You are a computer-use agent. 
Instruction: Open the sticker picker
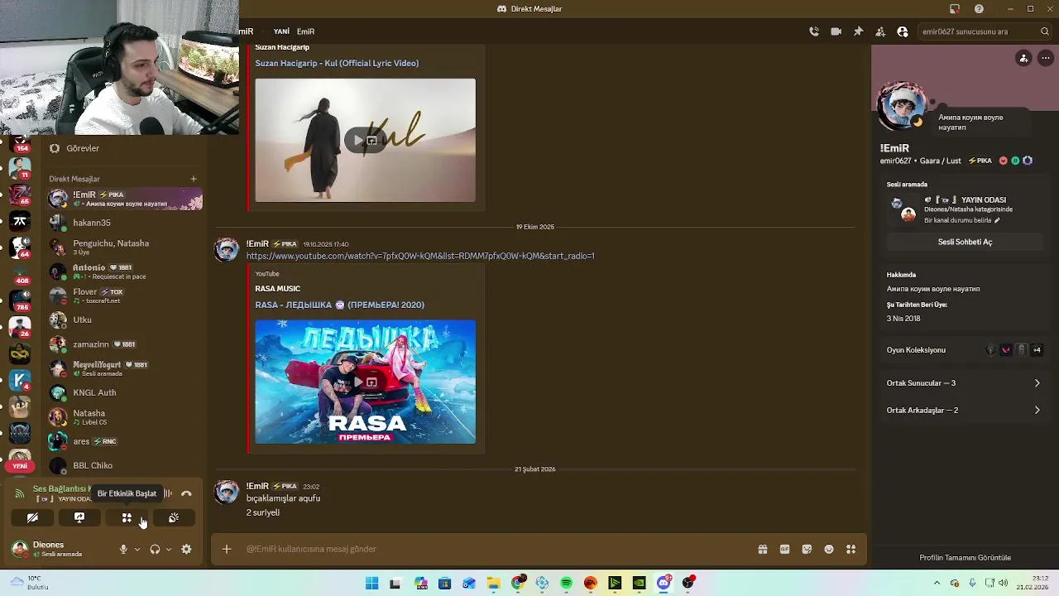click(807, 549)
